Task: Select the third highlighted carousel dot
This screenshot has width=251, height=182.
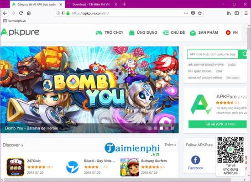Action: click(x=161, y=128)
